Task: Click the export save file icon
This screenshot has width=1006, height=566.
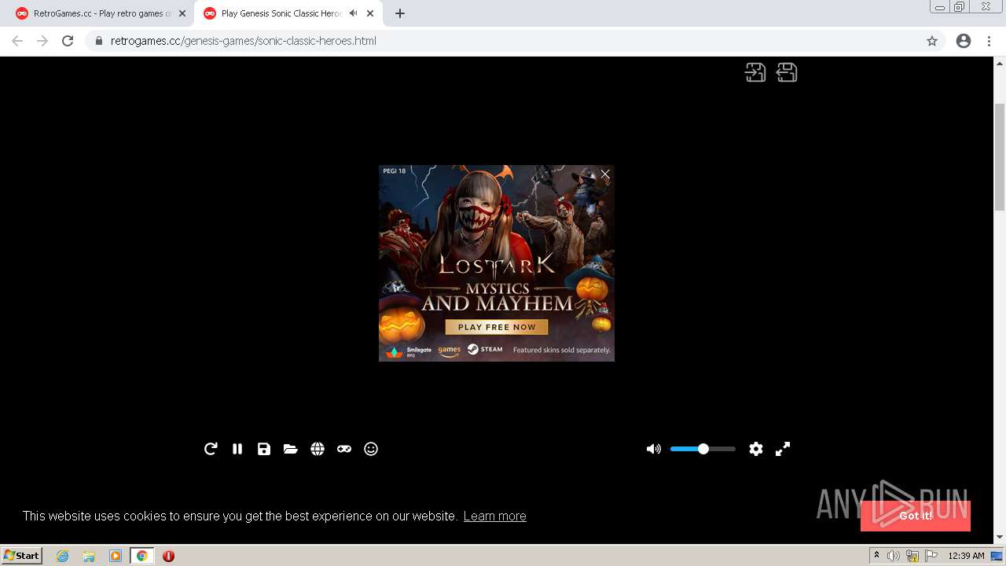Action: click(x=787, y=72)
